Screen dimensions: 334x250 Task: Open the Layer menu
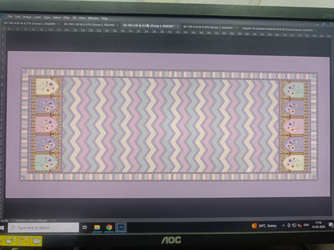tap(37, 17)
